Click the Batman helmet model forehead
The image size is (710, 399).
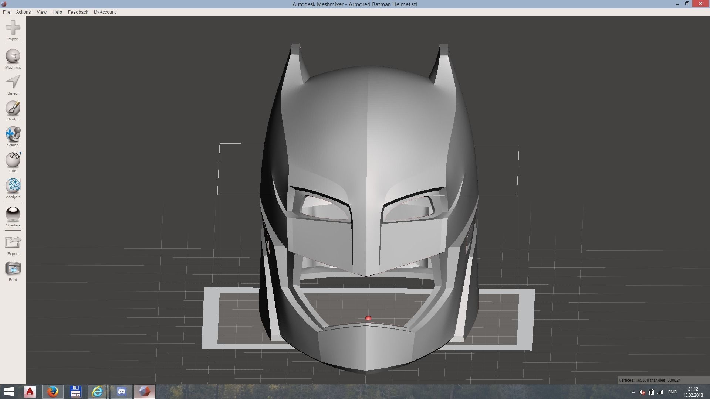pos(368,126)
